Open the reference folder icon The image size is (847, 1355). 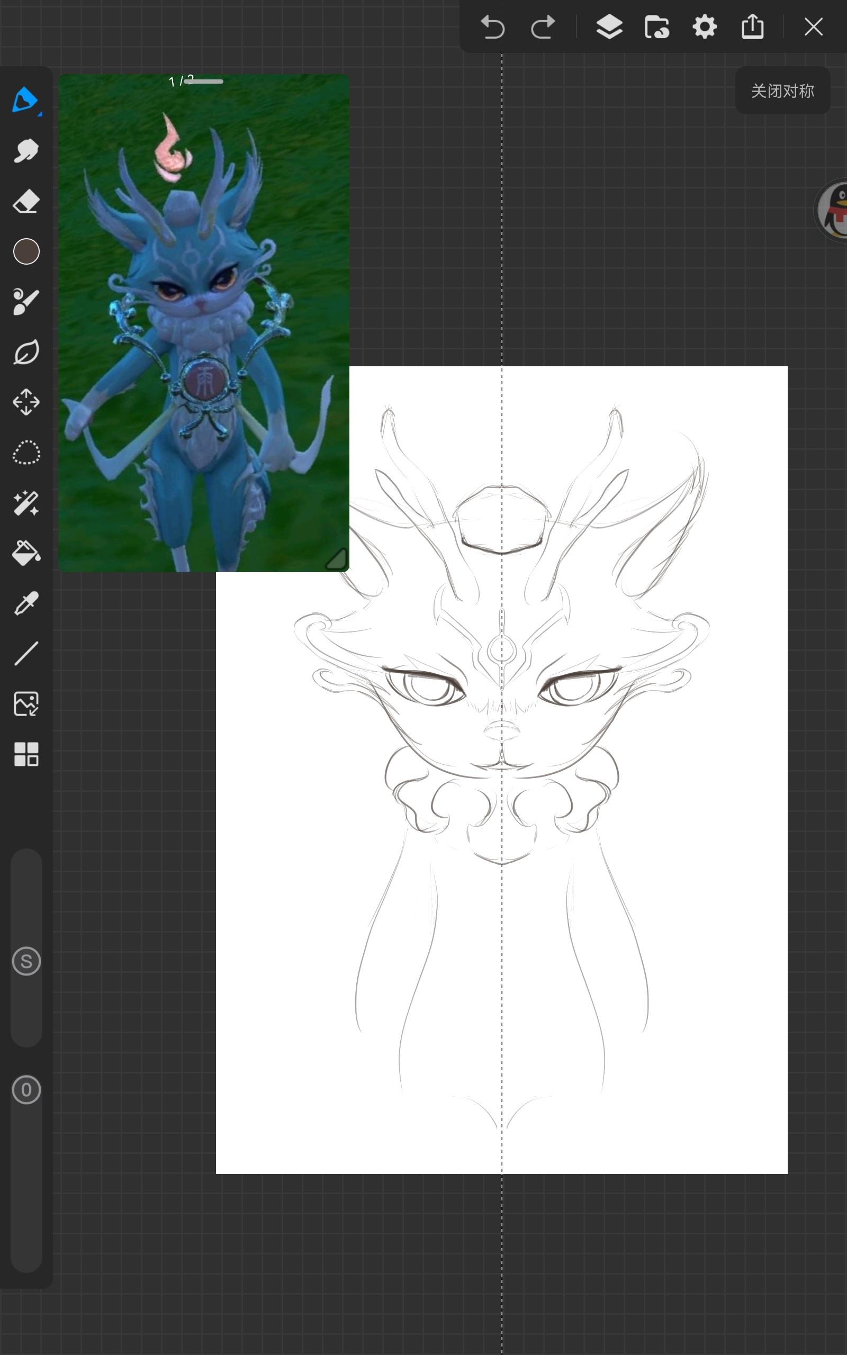click(x=656, y=27)
